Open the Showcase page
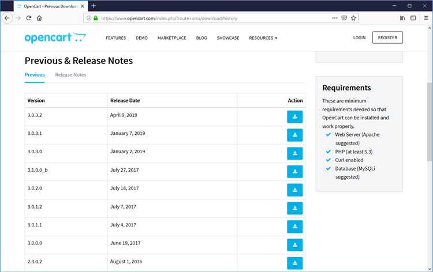 tap(228, 38)
